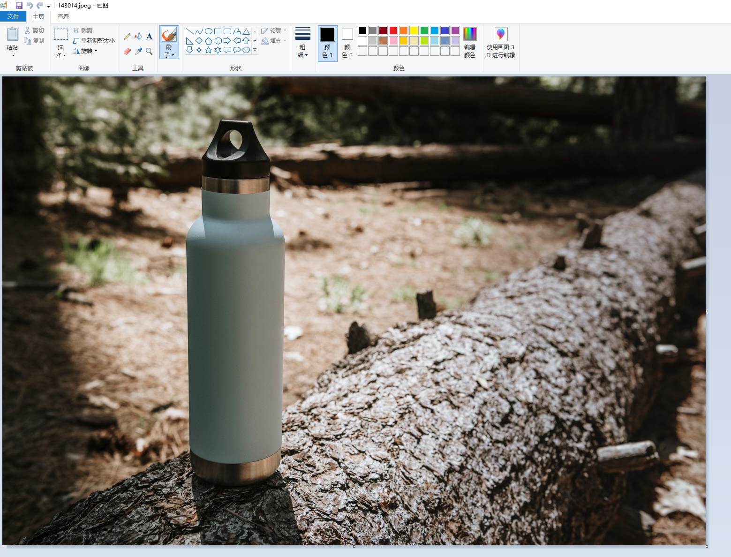Image resolution: width=731 pixels, height=557 pixels.
Task: Open the Rotate (旋转) dropdown
Action: tap(85, 51)
